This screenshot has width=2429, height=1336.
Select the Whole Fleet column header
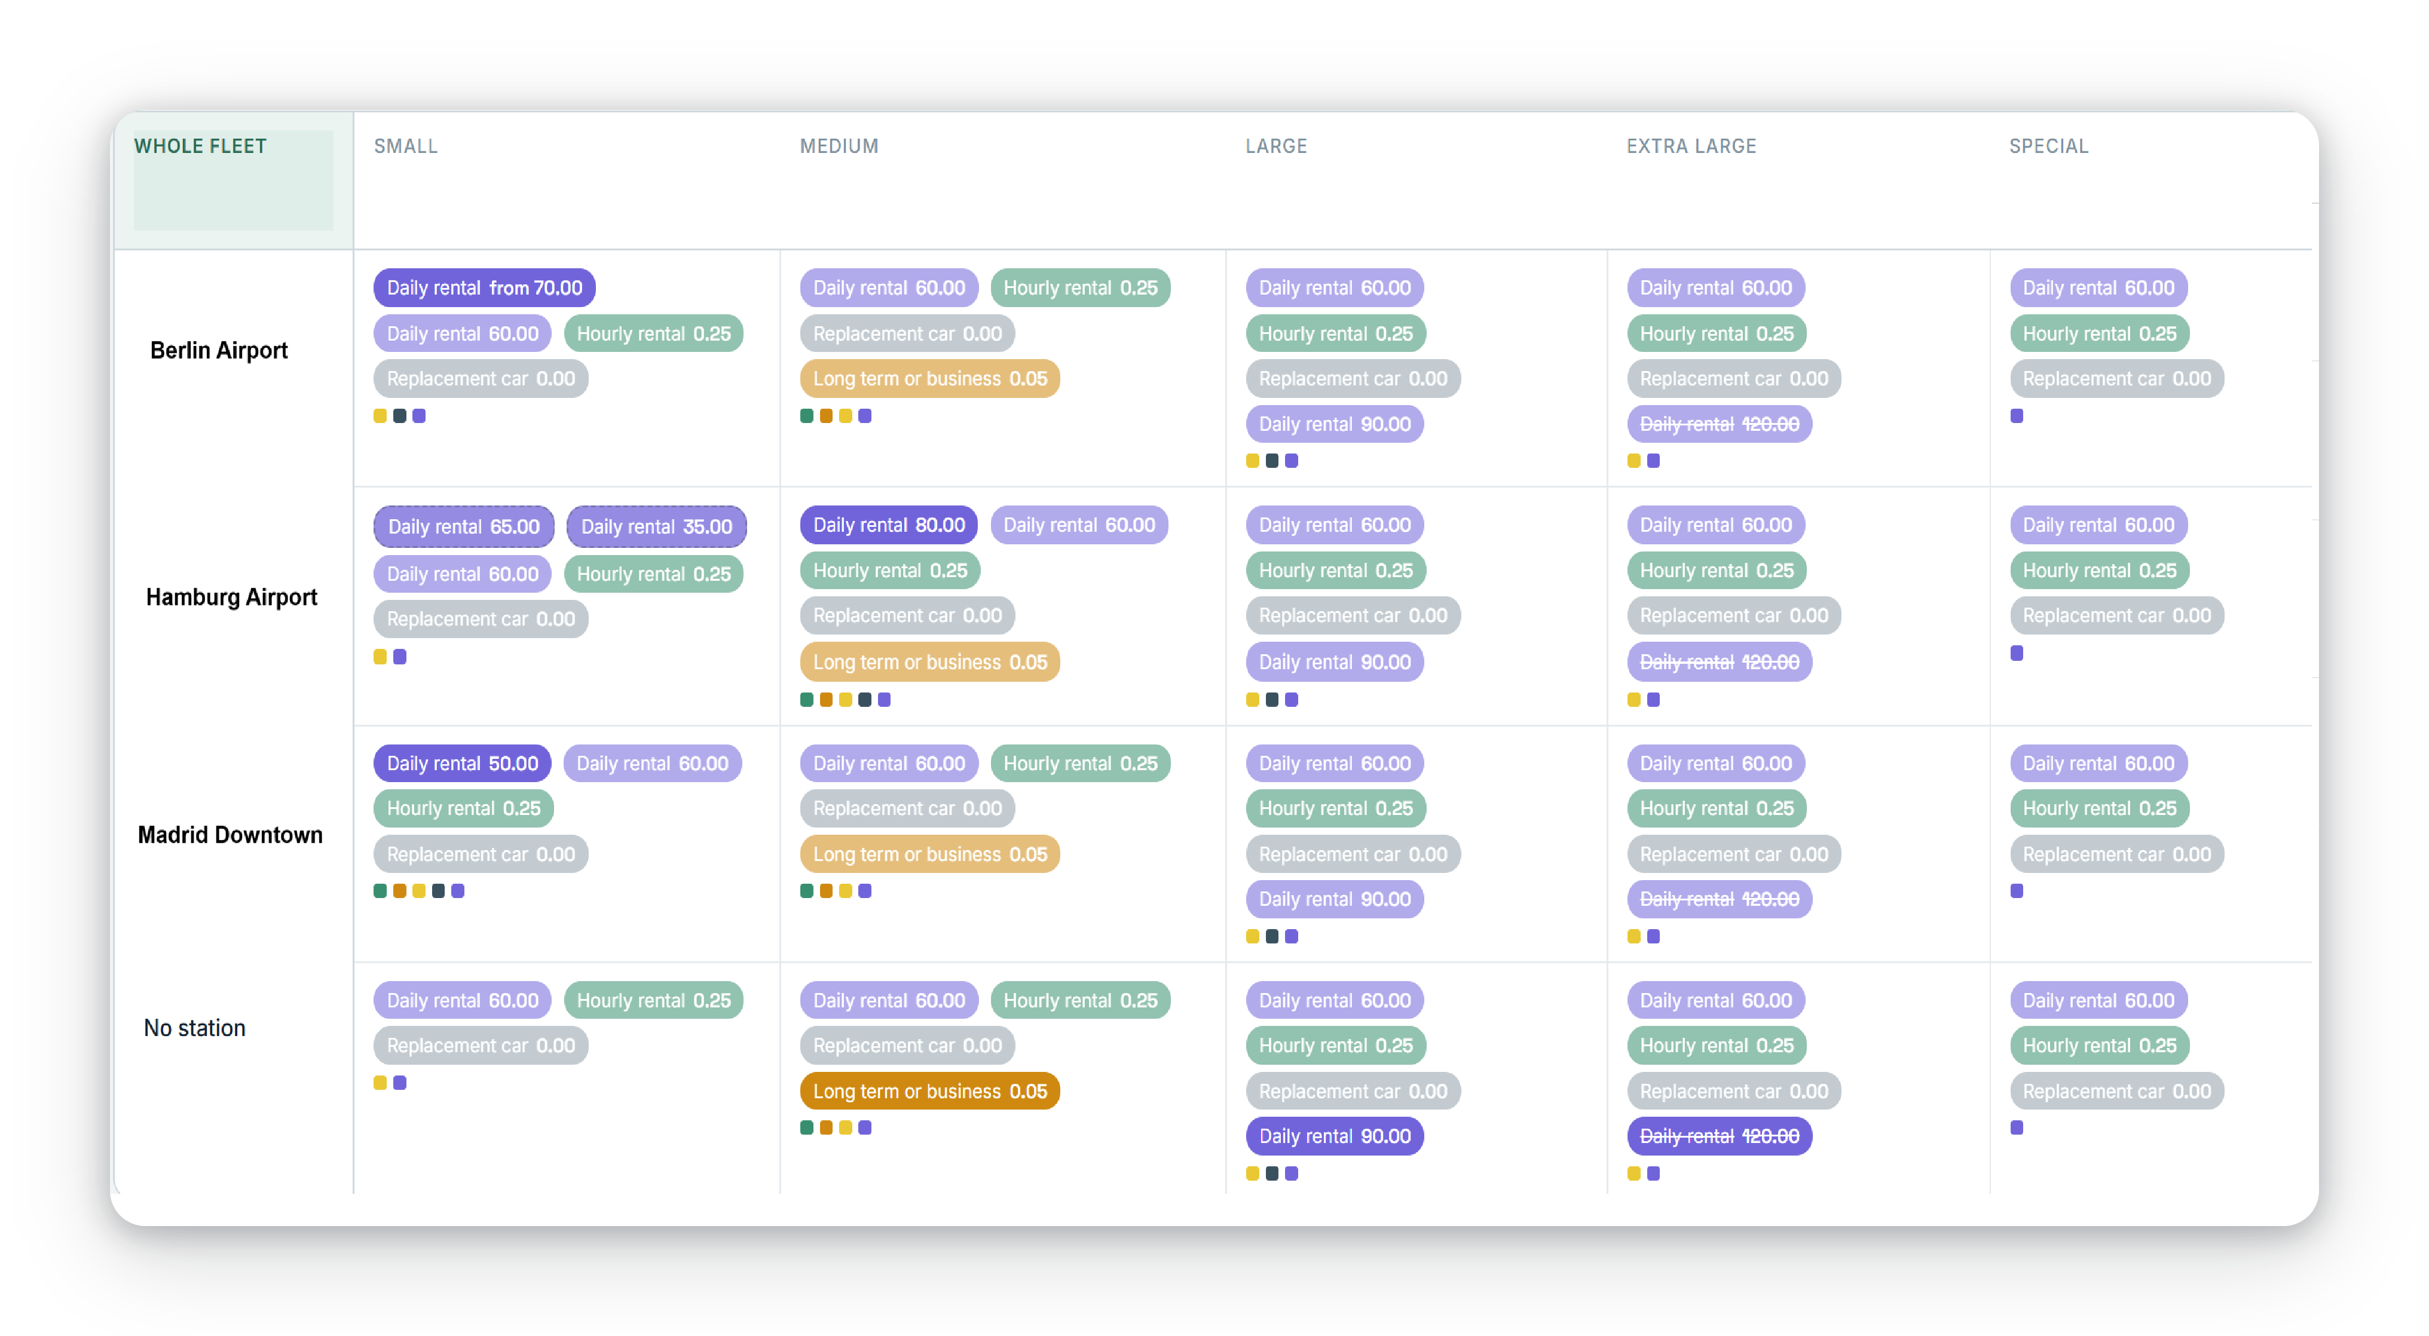point(200,146)
